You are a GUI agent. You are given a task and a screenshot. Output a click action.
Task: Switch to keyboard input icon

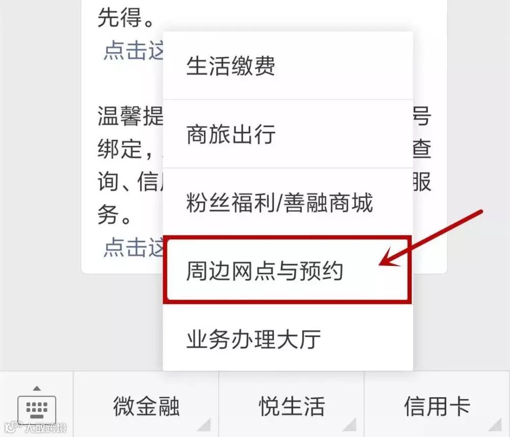(x=36, y=409)
